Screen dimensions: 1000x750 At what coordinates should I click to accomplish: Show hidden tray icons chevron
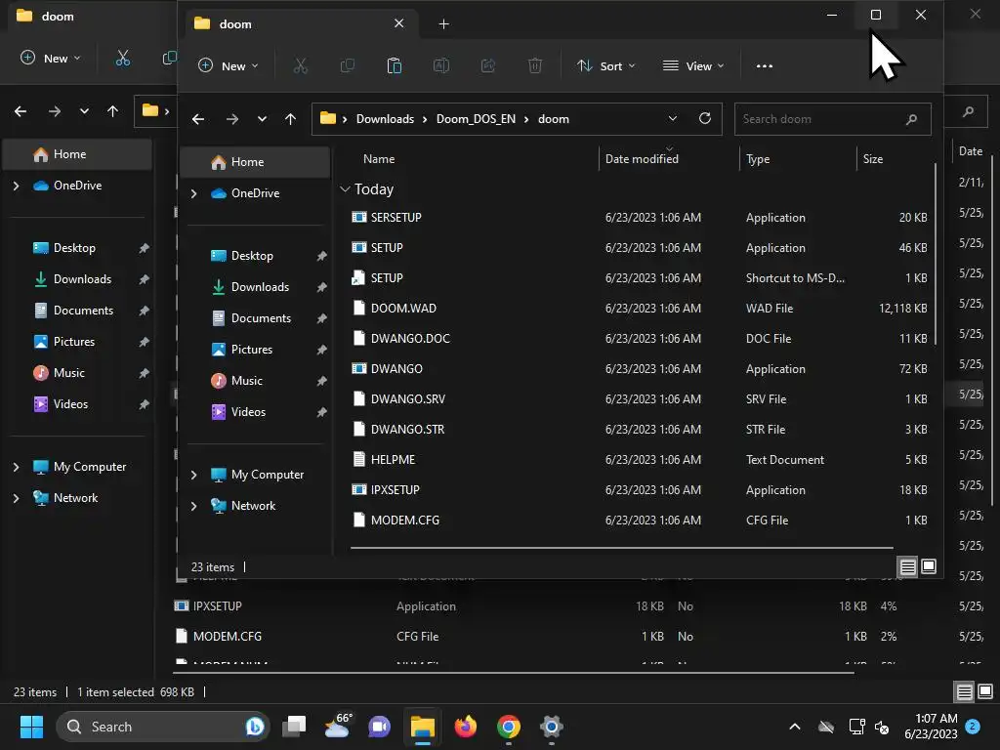coord(795,727)
